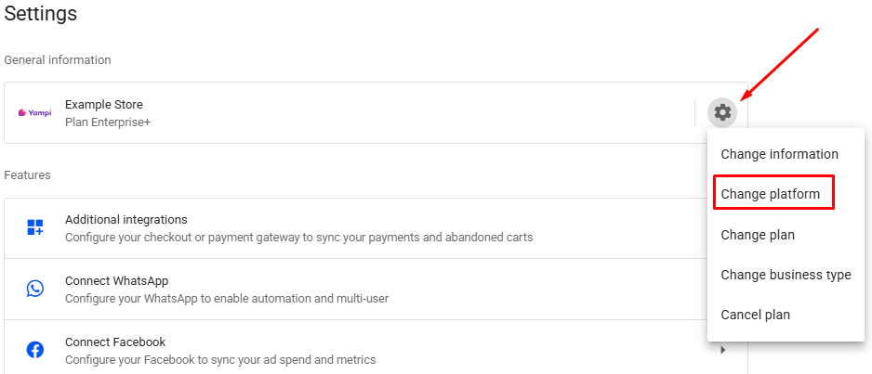Click the Facebook icon
Image resolution: width=872 pixels, height=374 pixels.
(35, 350)
